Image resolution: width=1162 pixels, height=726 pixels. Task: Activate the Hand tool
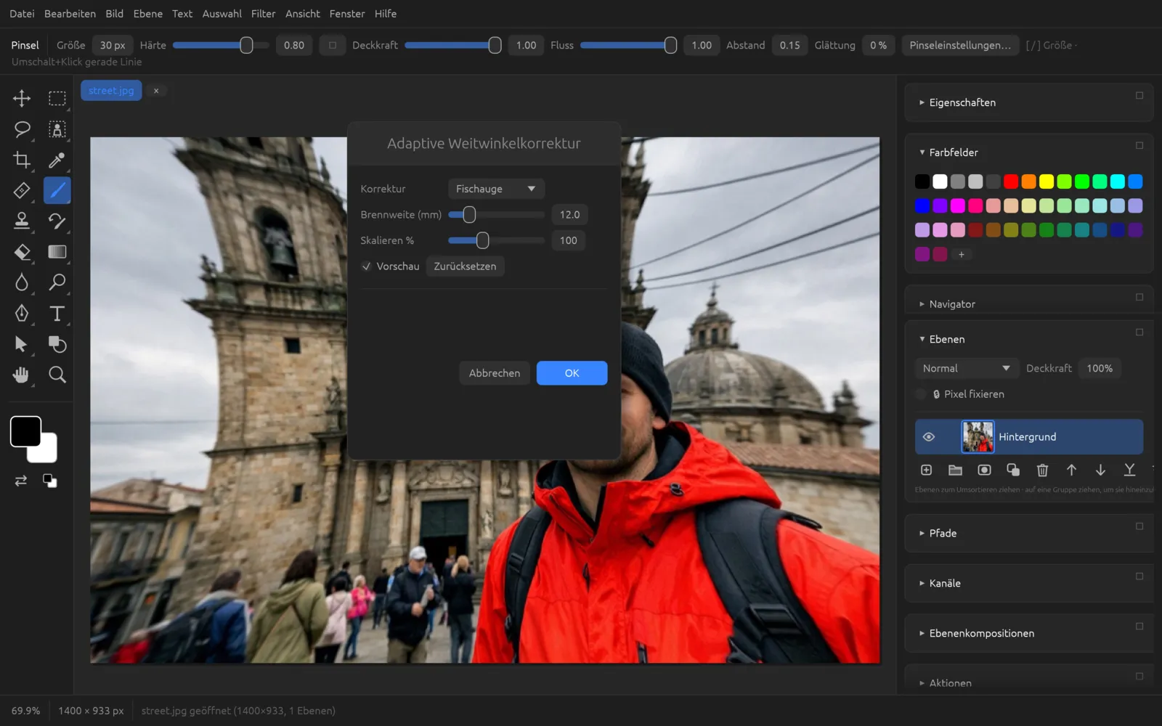[x=22, y=375]
